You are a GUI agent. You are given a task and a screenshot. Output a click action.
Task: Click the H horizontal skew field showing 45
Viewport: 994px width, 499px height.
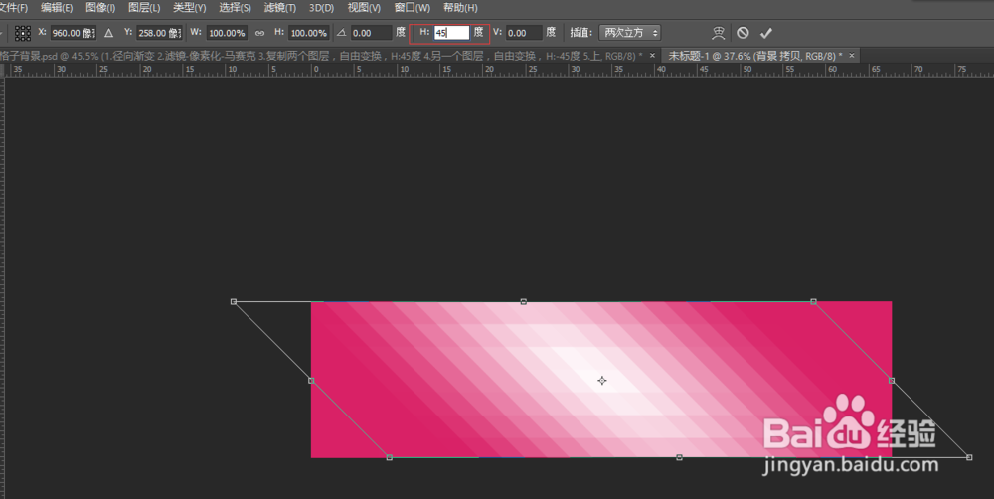pos(451,33)
